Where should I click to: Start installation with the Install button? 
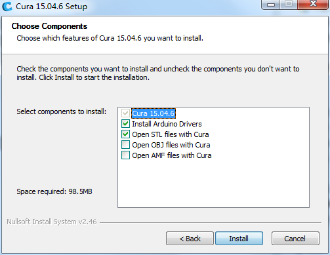(x=239, y=239)
